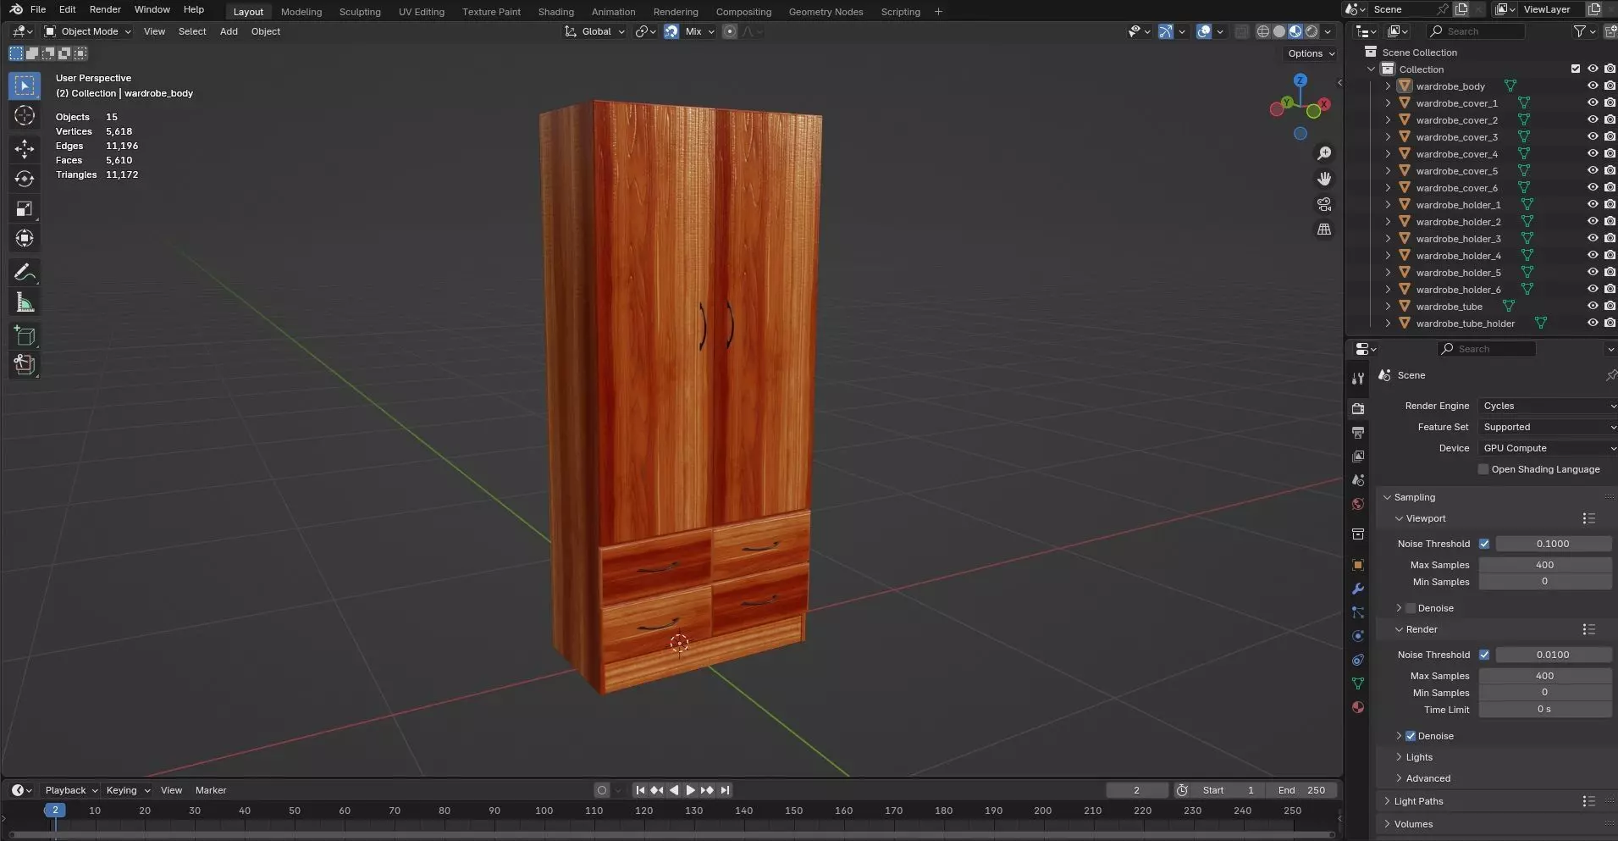The width and height of the screenshot is (1618, 841).
Task: Expand the Light Paths panel
Action: [x=1418, y=801]
